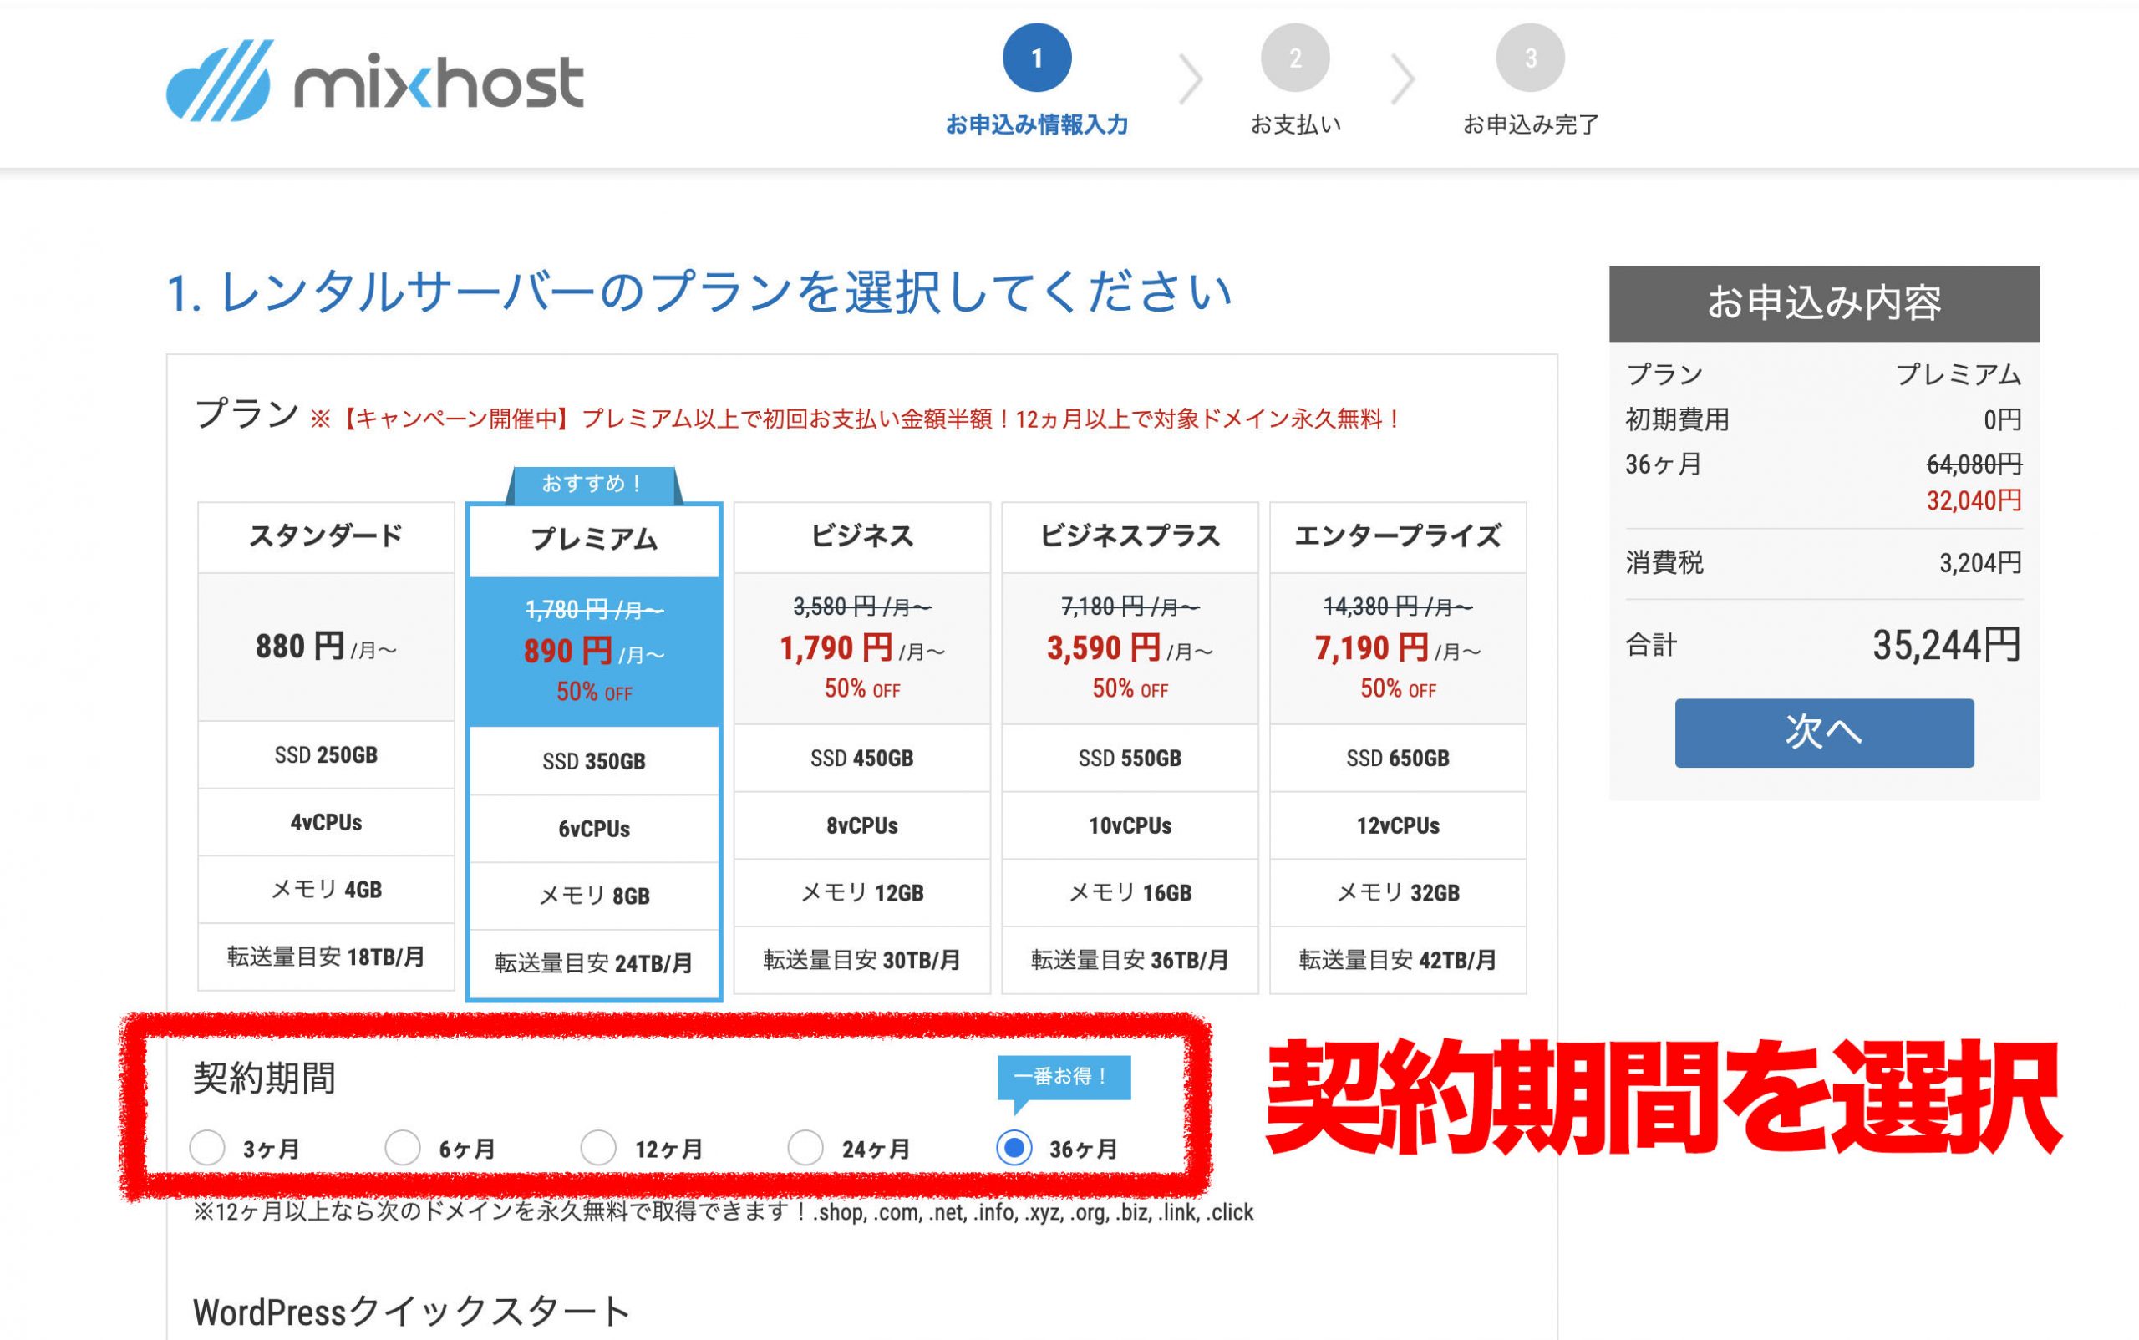Select the 3ヶ月 contract period
Image resolution: width=2139 pixels, height=1340 pixels.
207,1148
